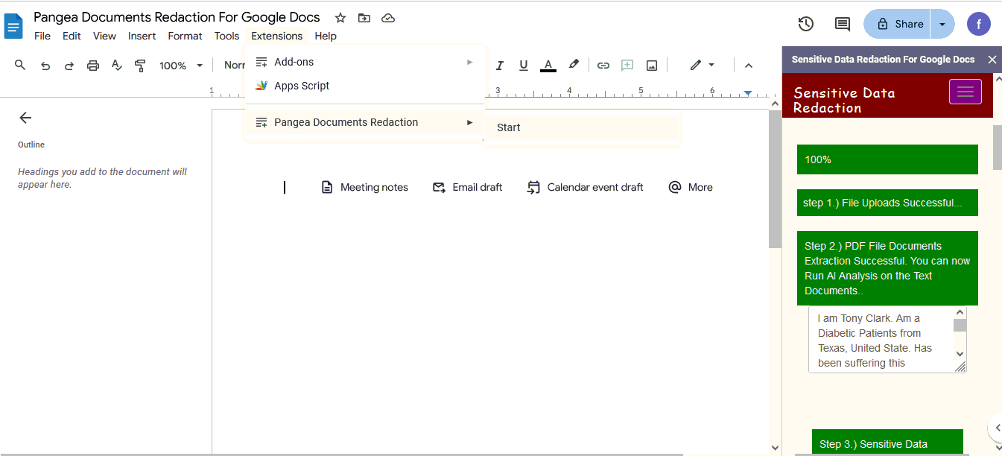Click the Outline heading text
The width and height of the screenshot is (1002, 456).
[x=31, y=145]
